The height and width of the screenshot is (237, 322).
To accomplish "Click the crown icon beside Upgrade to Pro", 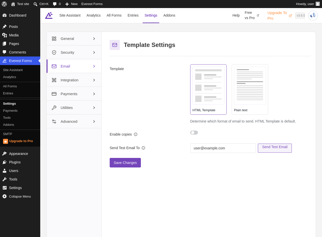I will tap(6, 141).
